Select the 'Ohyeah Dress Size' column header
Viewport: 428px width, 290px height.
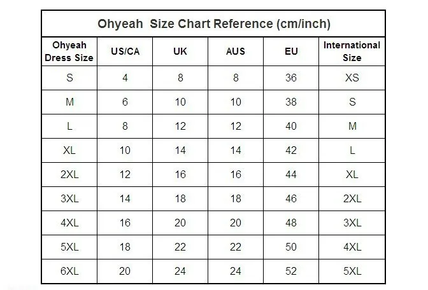(x=69, y=52)
